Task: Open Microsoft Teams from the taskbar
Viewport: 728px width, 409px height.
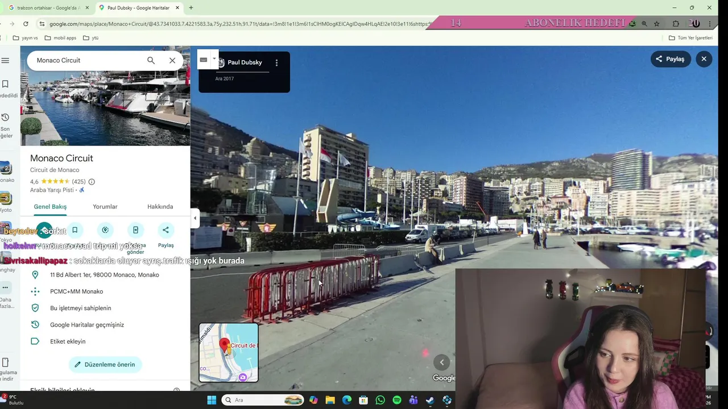Action: click(413, 400)
